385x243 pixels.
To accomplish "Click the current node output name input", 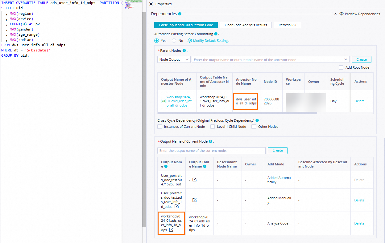I will [211, 151].
